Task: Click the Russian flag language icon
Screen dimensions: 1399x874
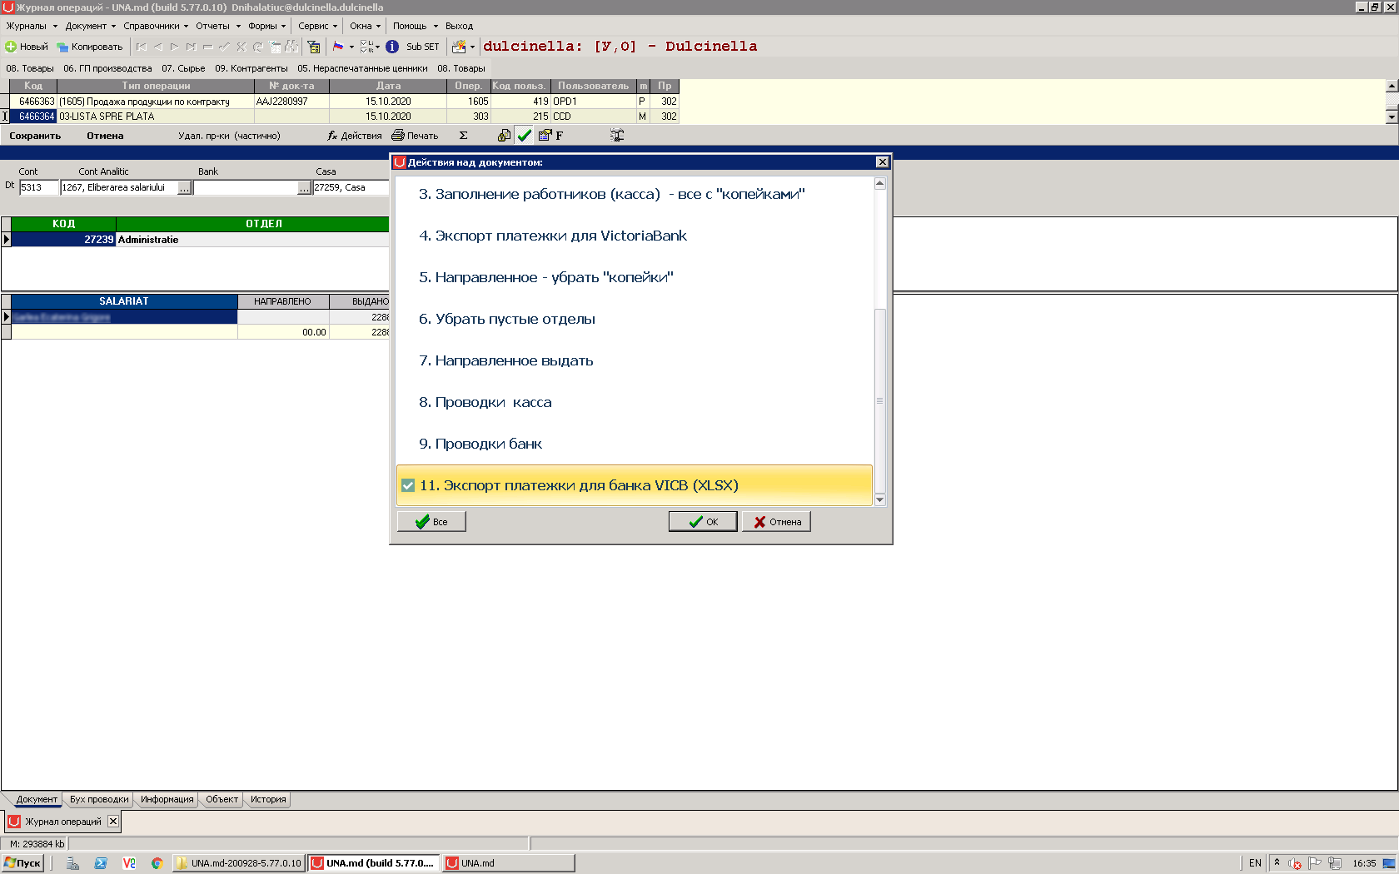Action: (338, 47)
